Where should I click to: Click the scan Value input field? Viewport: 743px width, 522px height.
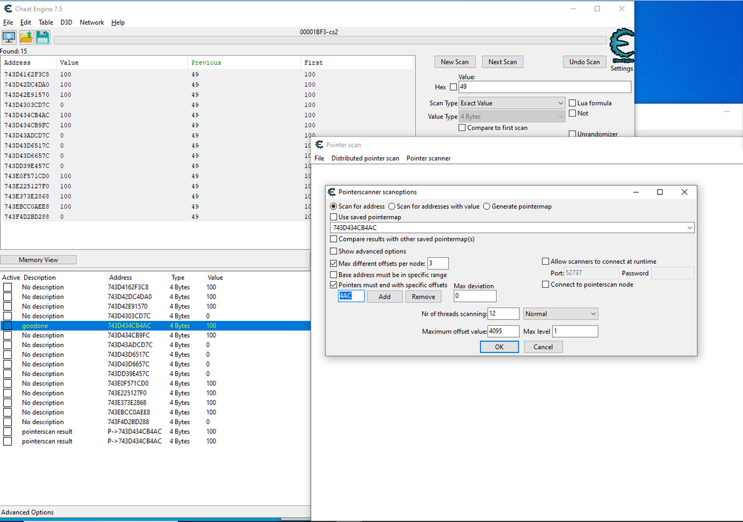click(x=544, y=87)
